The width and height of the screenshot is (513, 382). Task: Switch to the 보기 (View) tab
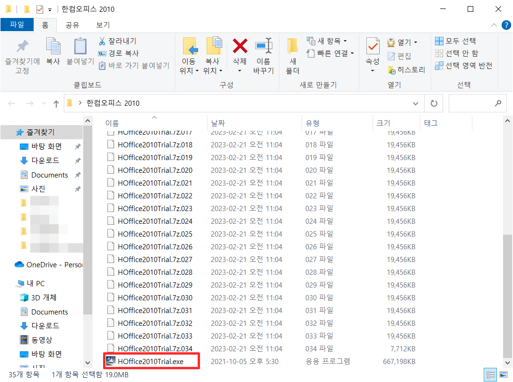[103, 25]
